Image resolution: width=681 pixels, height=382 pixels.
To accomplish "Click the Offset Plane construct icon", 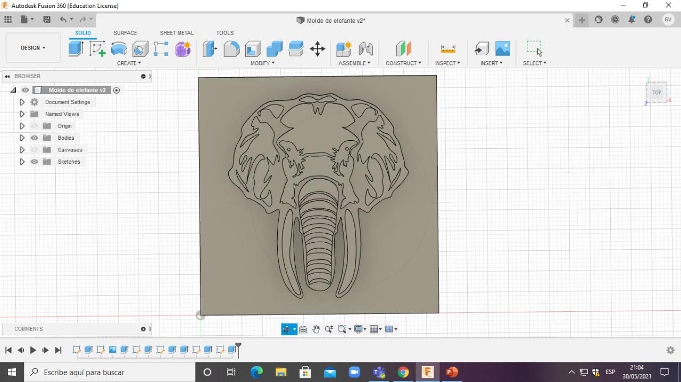I will pos(404,49).
